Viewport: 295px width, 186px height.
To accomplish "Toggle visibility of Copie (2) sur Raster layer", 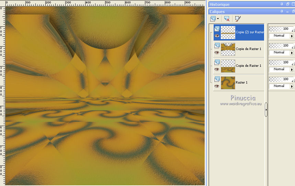I will [x=217, y=36].
